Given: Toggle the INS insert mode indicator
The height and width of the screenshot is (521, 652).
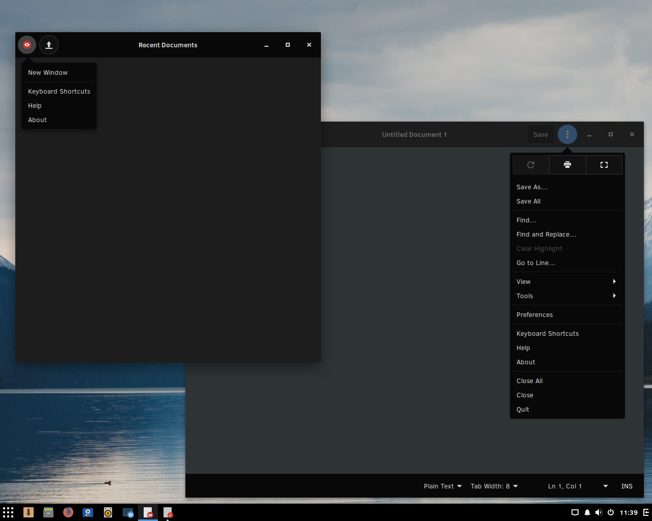Looking at the screenshot, I should (627, 486).
